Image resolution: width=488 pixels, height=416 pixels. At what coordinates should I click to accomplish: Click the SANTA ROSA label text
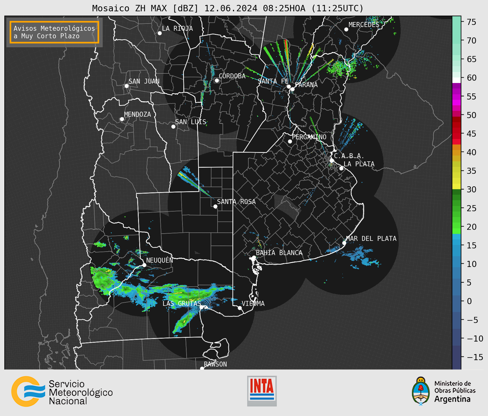[x=236, y=202]
